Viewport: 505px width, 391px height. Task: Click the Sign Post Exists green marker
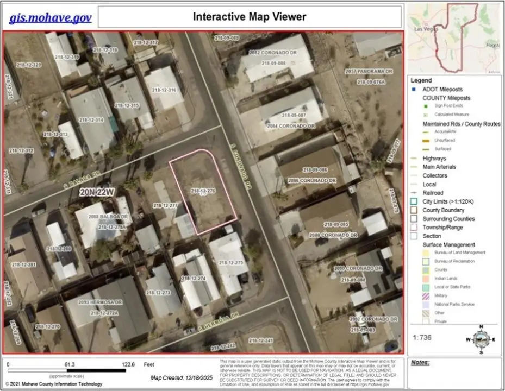(x=426, y=106)
